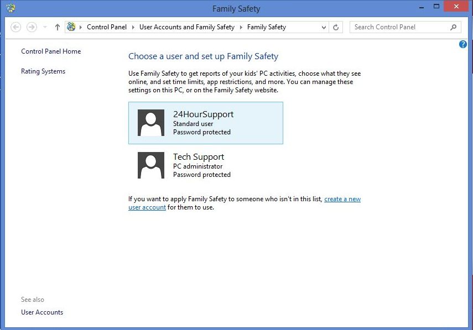
Task: Refresh the Family Safety page
Action: (x=336, y=28)
